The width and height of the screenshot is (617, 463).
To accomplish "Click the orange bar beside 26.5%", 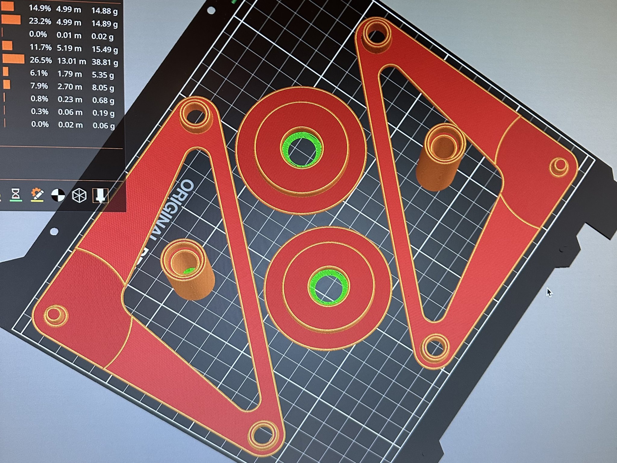I will pyautogui.click(x=14, y=59).
